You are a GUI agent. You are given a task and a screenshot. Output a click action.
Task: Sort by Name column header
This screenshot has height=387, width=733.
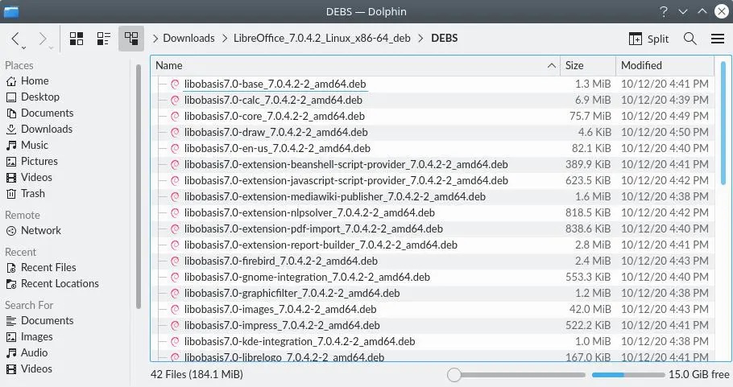355,65
